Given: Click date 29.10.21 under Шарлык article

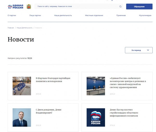Looking at the screenshot, I should pos(38,94).
